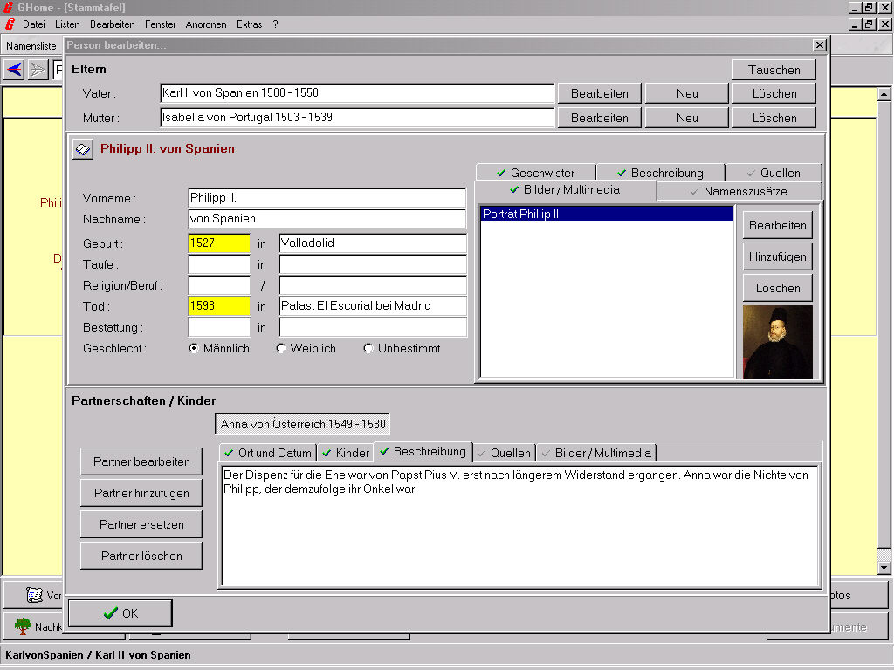894x670 pixels.
Task: Click the tree icon on the bottom-left button
Action: 23,626
